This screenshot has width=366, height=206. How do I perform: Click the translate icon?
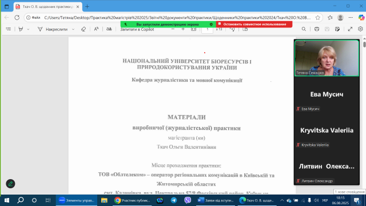tap(109, 29)
